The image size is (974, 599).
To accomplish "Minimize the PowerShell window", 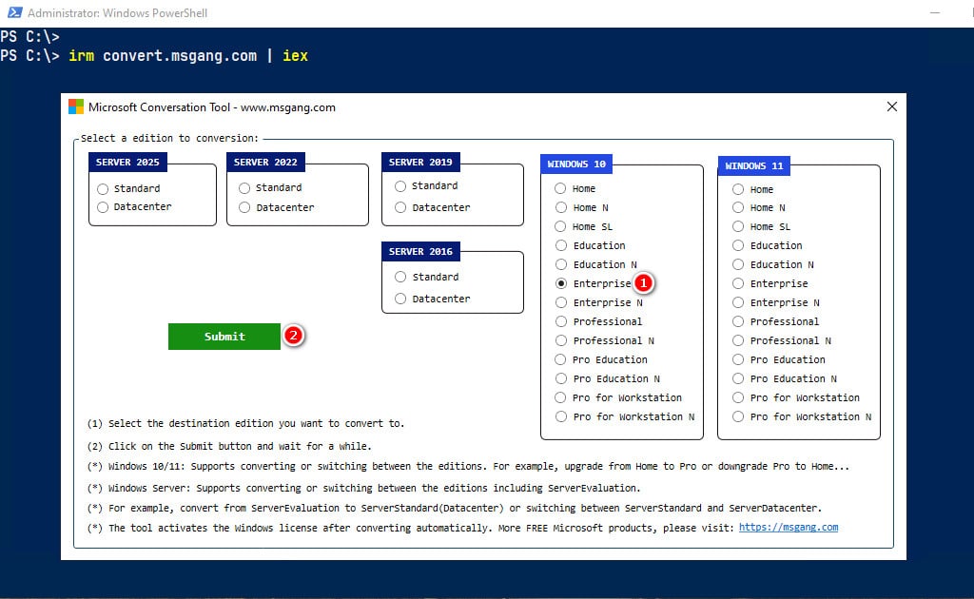I will (x=935, y=13).
